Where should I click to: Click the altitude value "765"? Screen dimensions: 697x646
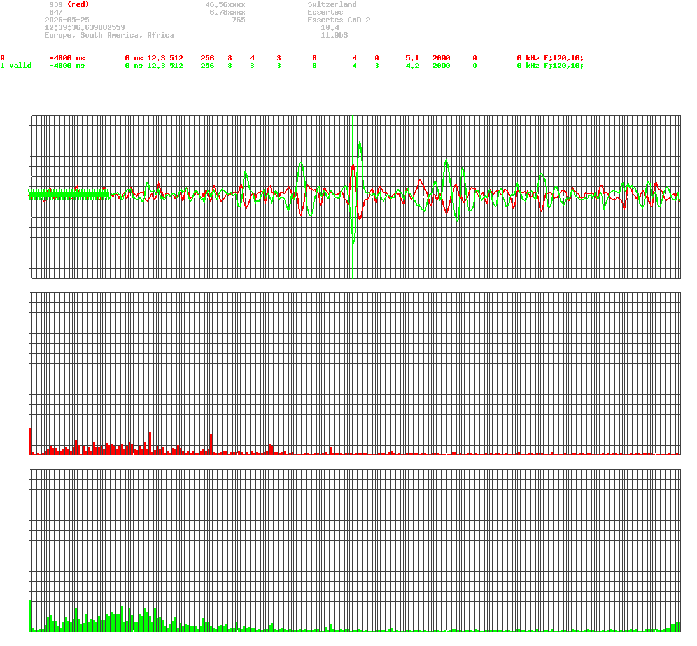[x=239, y=20]
